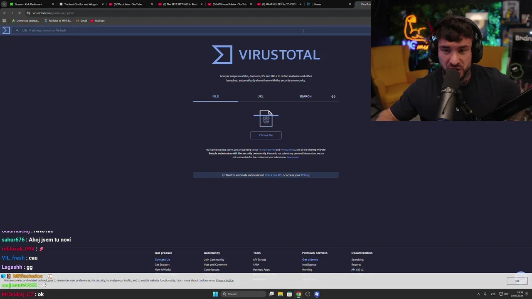Switch to Stream - Kick Dashboard tab

32,4
